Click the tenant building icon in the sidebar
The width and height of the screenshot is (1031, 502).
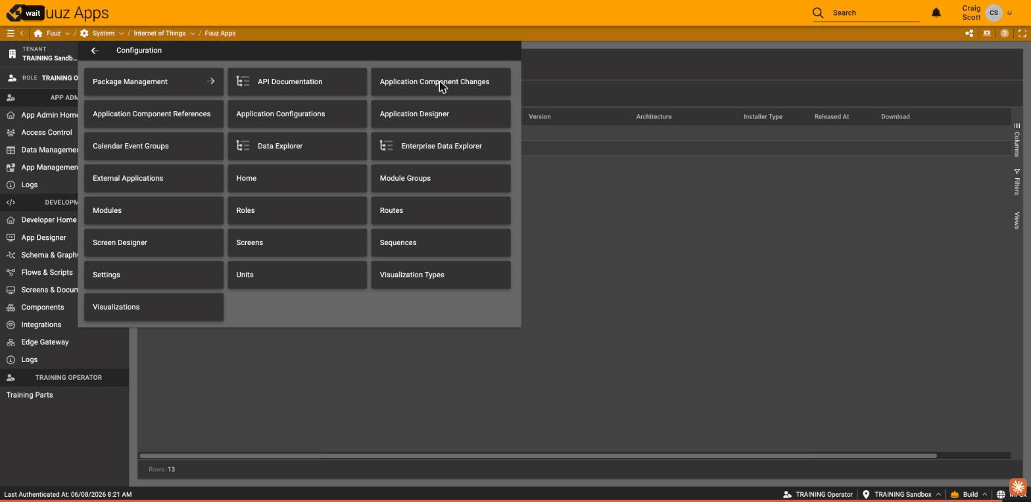click(x=12, y=53)
